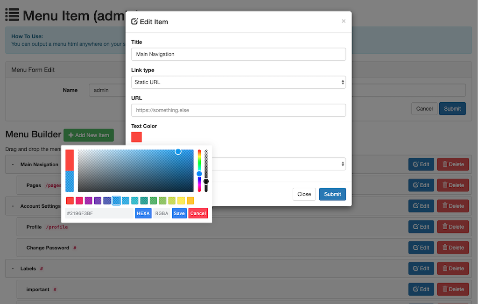
Task: Select the deep purple preset swatch
Action: [x=98, y=201]
